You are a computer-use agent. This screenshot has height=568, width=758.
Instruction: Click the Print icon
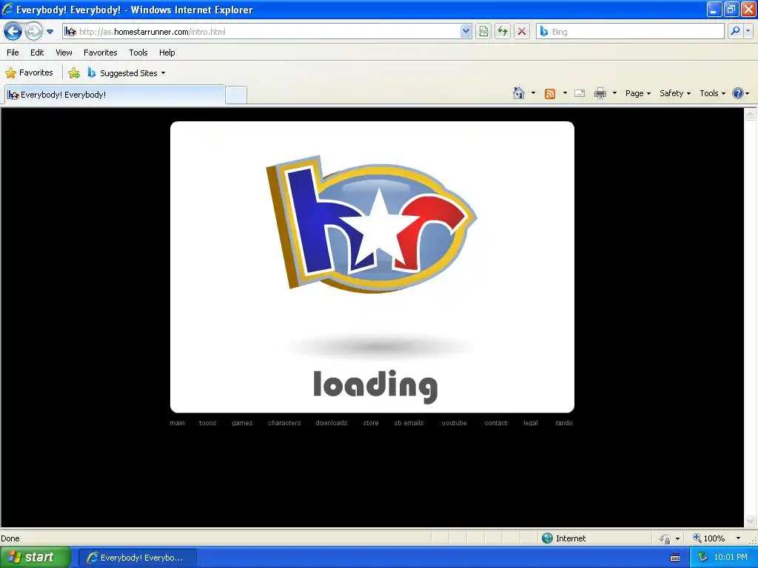[600, 94]
